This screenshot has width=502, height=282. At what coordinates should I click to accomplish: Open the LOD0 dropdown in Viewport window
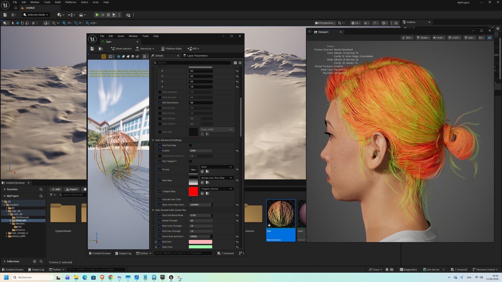[455, 38]
